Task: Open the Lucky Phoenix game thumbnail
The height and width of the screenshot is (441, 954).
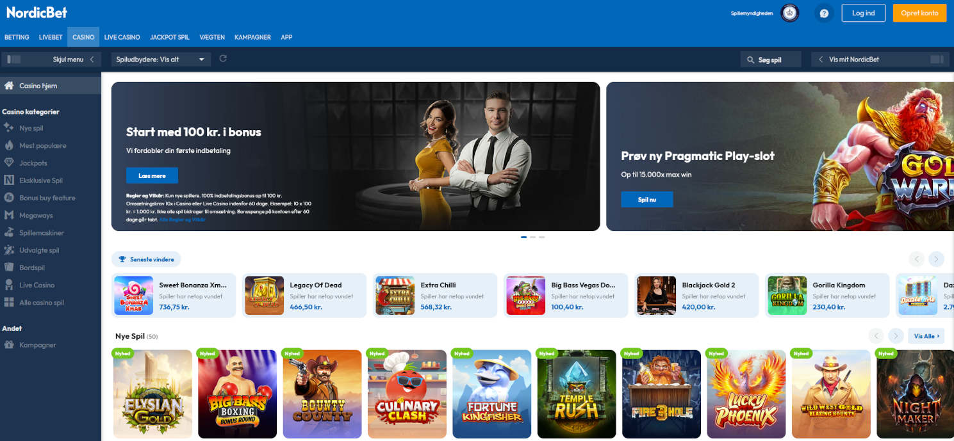Action: coord(746,394)
